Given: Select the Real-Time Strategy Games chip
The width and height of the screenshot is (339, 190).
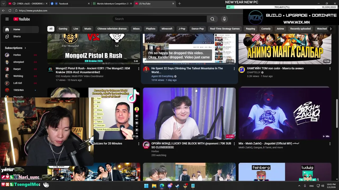Looking at the screenshot, I should pos(225,29).
